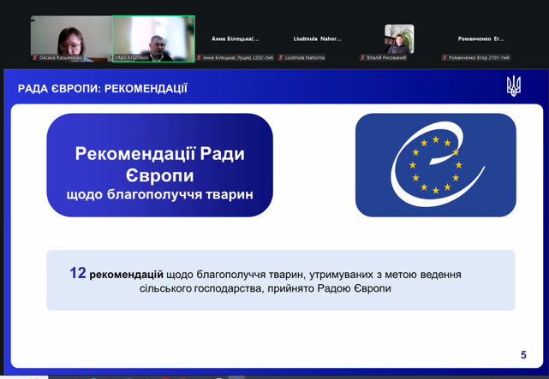549x379 pixels.
Task: Click the blue Рекомендації Ради Європи box
Action: pos(159,164)
